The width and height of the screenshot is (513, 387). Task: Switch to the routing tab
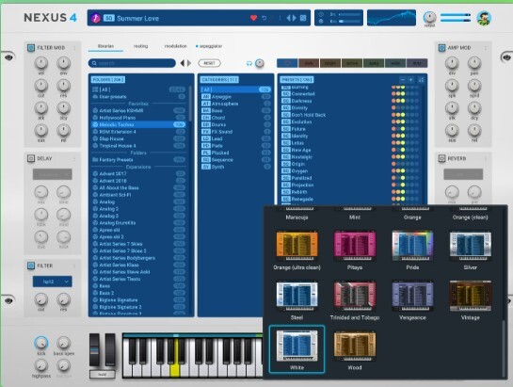click(x=140, y=46)
